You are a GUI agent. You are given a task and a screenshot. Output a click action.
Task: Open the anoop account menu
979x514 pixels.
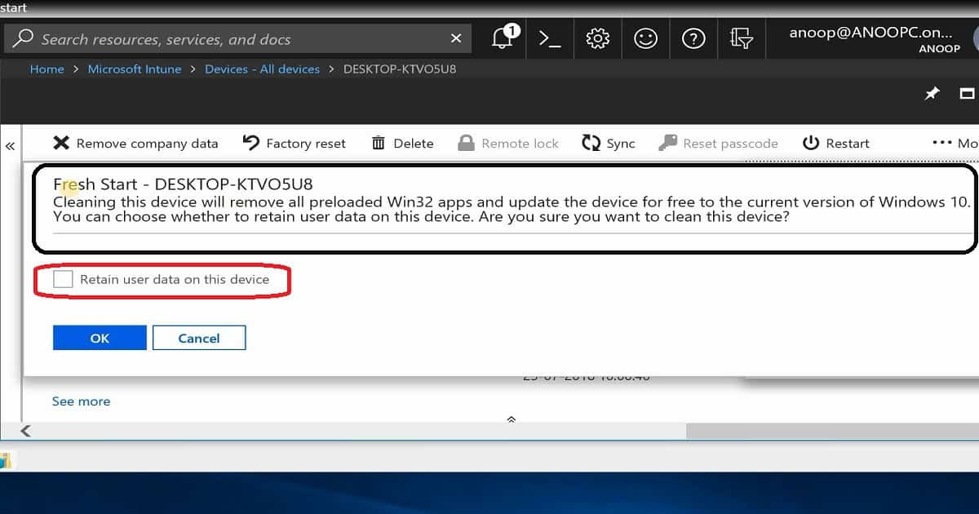pos(877,39)
